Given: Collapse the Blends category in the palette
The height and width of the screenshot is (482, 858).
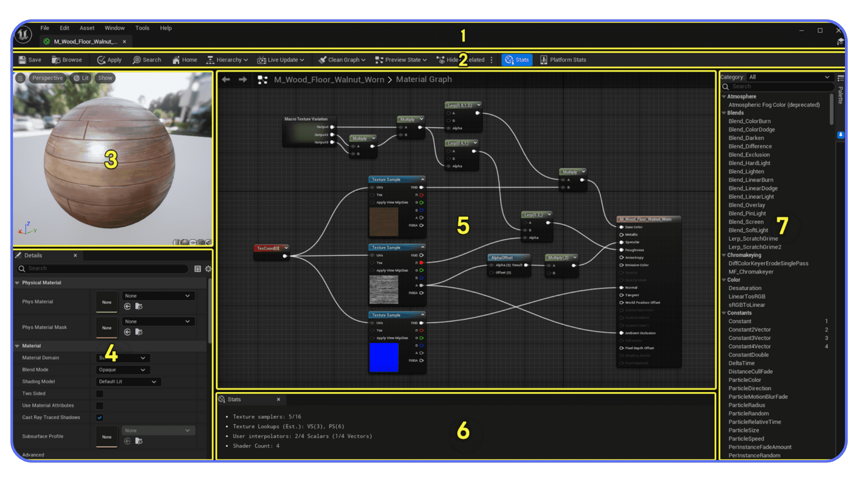Looking at the screenshot, I should (x=724, y=113).
